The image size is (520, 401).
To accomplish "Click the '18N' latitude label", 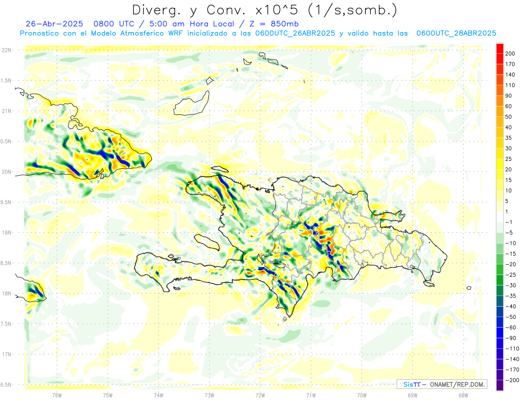I will (x=6, y=293).
